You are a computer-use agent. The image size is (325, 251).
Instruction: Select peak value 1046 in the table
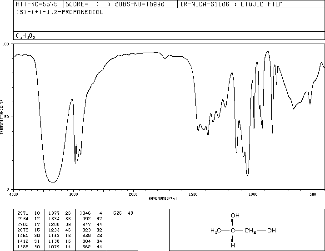pyautogui.click(x=85, y=213)
